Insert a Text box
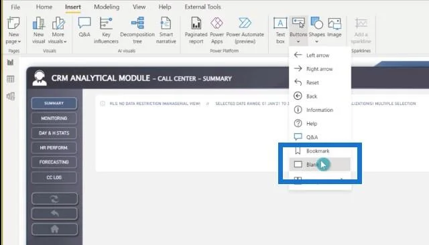This screenshot has height=245, width=429. click(280, 31)
